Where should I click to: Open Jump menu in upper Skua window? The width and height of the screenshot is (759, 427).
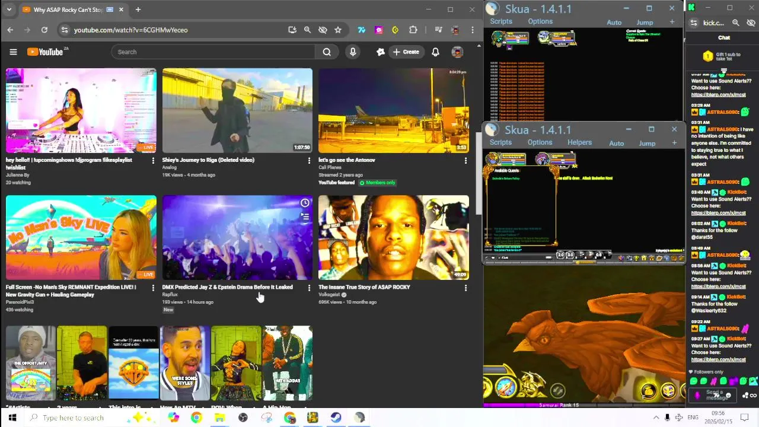[x=645, y=23]
